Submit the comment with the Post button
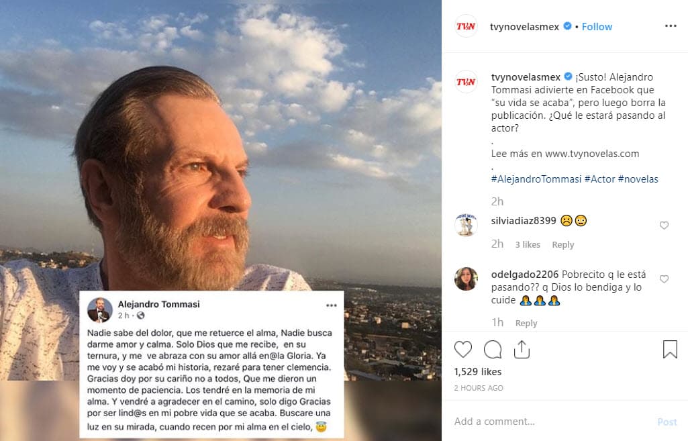The height and width of the screenshot is (441, 688). click(x=667, y=422)
